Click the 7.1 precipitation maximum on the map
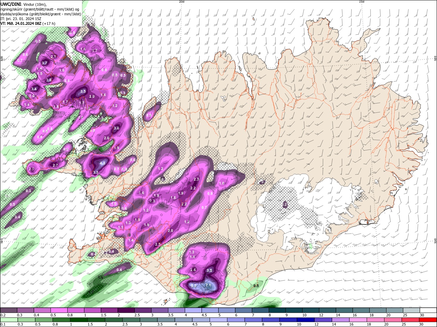This screenshot has width=437, height=327. click(x=209, y=285)
